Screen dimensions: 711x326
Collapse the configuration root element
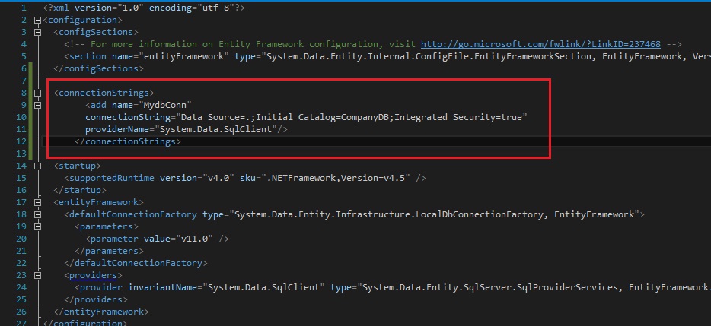(x=37, y=20)
